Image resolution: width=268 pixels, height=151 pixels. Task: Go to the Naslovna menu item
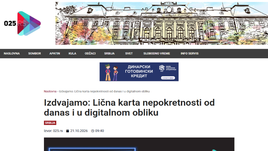[x=12, y=54]
